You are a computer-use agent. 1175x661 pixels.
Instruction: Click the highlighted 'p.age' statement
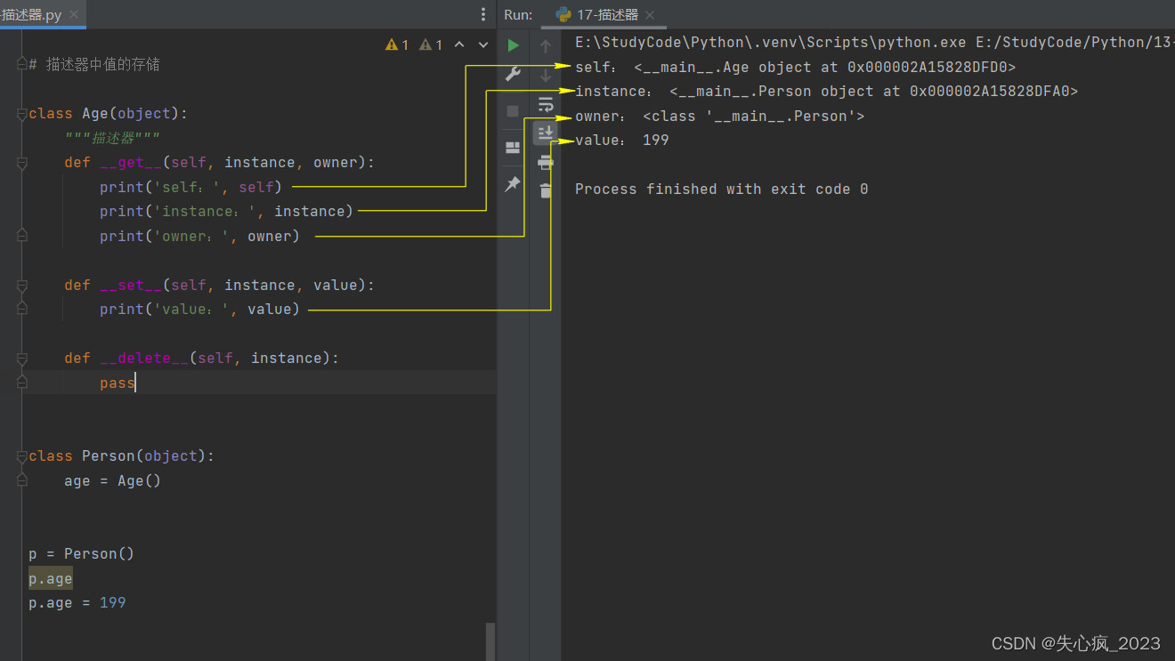click(50, 578)
